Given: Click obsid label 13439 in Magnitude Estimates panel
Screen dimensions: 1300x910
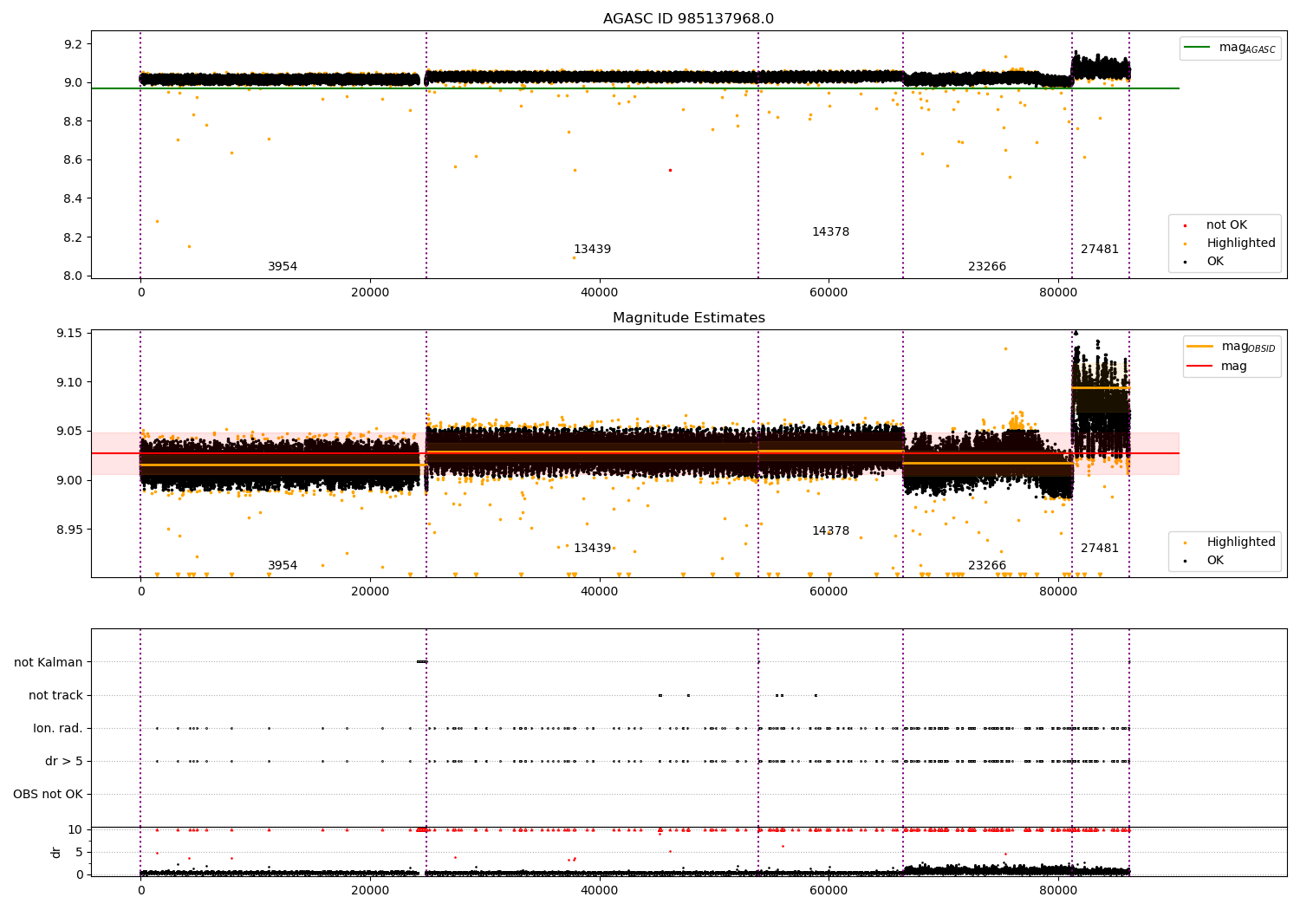Looking at the screenshot, I should click(592, 549).
